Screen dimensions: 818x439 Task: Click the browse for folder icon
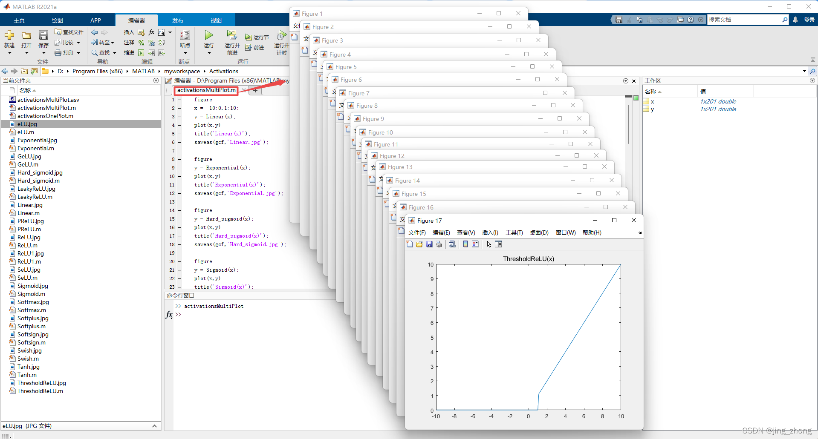(x=34, y=71)
